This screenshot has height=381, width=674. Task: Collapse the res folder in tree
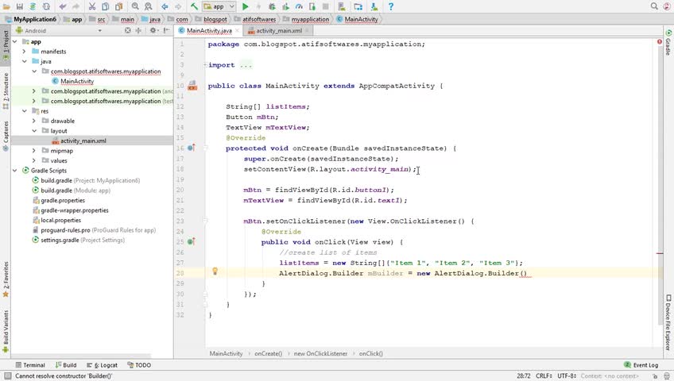pos(24,111)
